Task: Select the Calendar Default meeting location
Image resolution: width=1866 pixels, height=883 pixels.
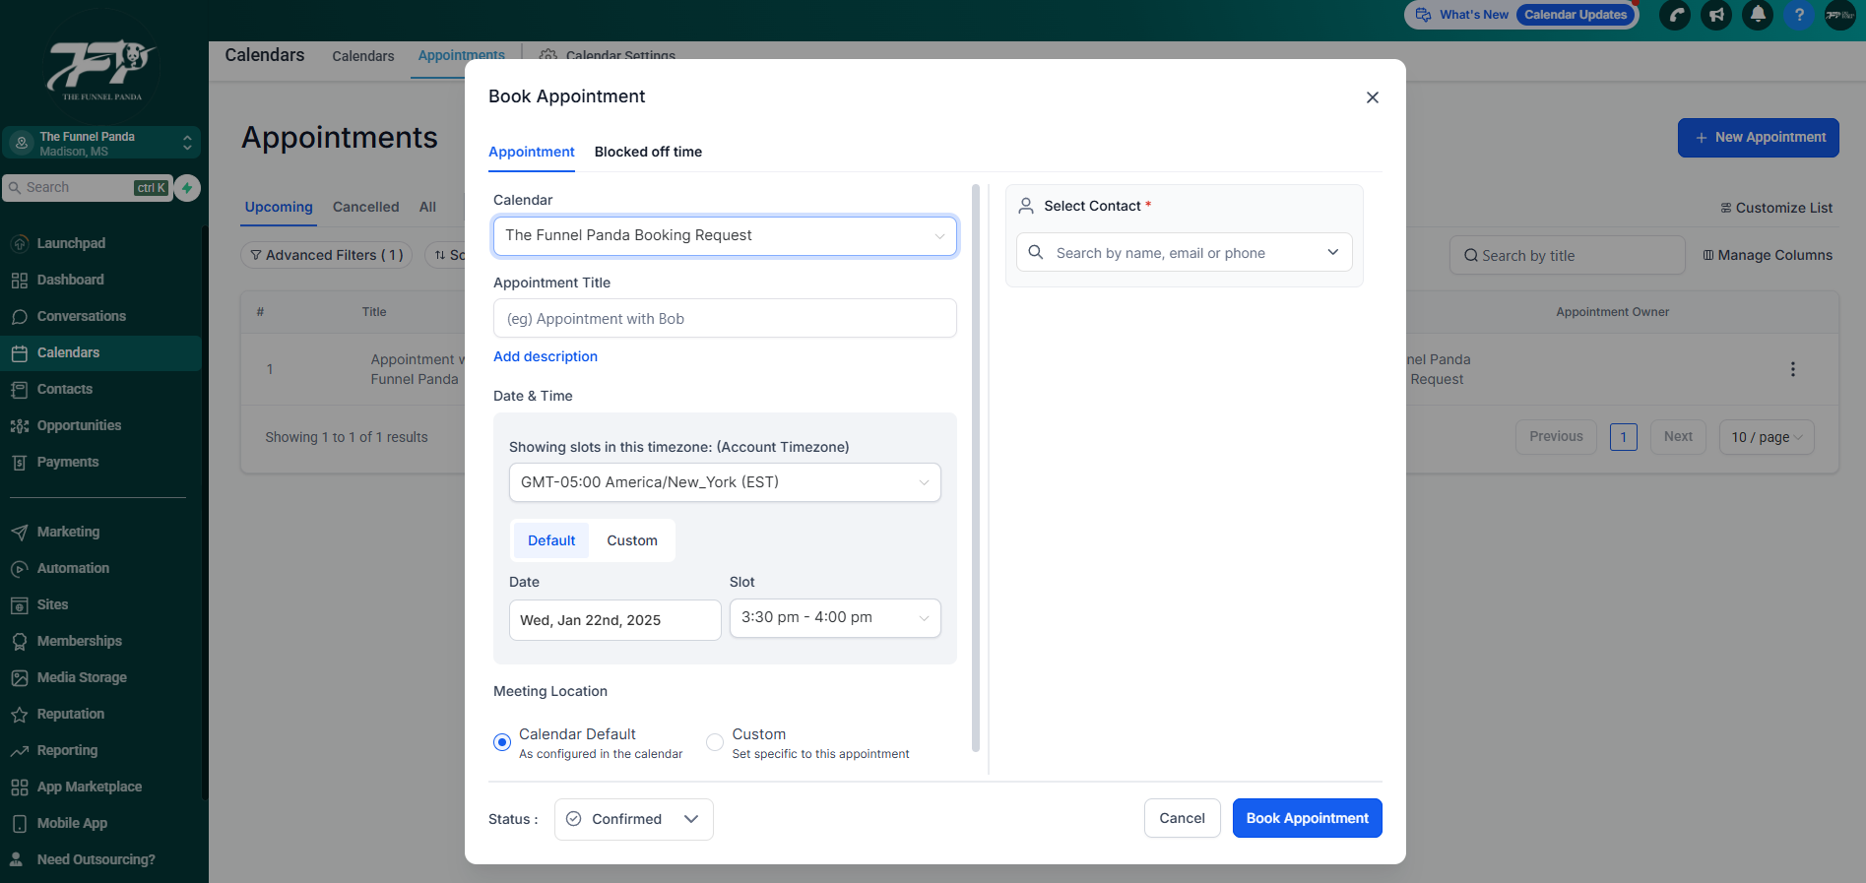Action: tap(502, 742)
